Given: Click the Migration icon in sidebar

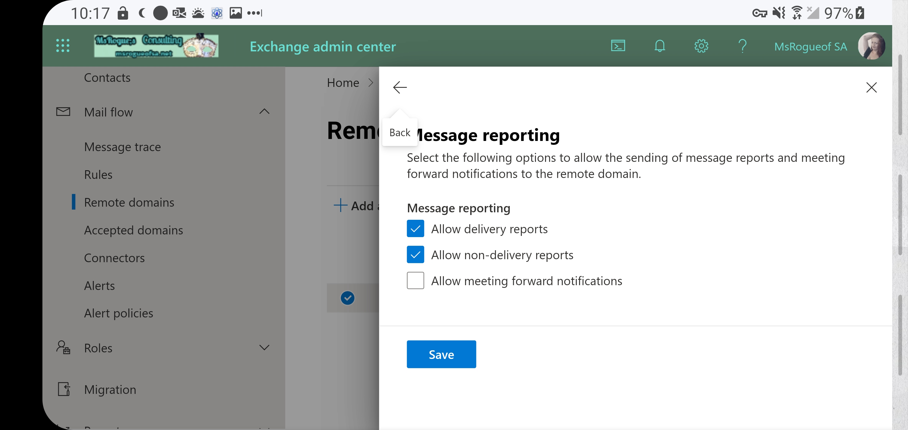Looking at the screenshot, I should pyautogui.click(x=64, y=389).
